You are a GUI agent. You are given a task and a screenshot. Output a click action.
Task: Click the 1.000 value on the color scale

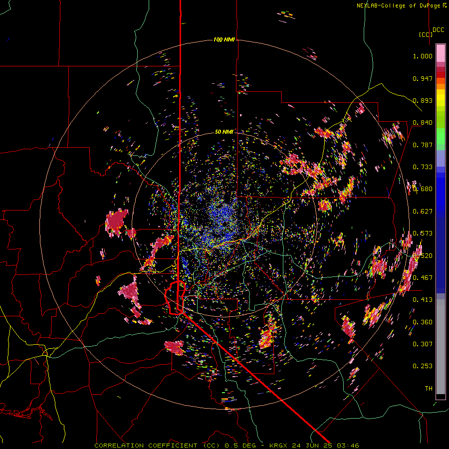tap(423, 56)
